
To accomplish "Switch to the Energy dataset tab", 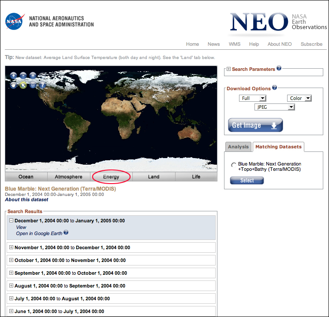I will pos(111,177).
